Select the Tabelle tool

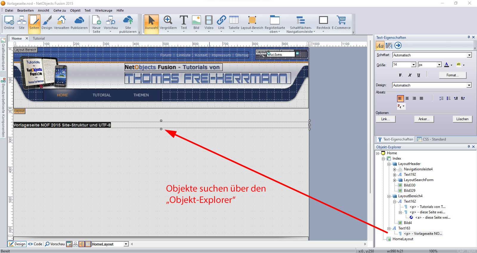234,23
